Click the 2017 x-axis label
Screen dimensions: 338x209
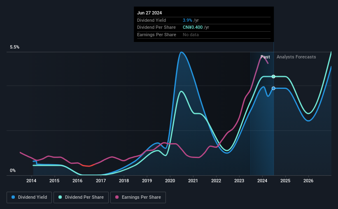pyautogui.click(x=101, y=181)
